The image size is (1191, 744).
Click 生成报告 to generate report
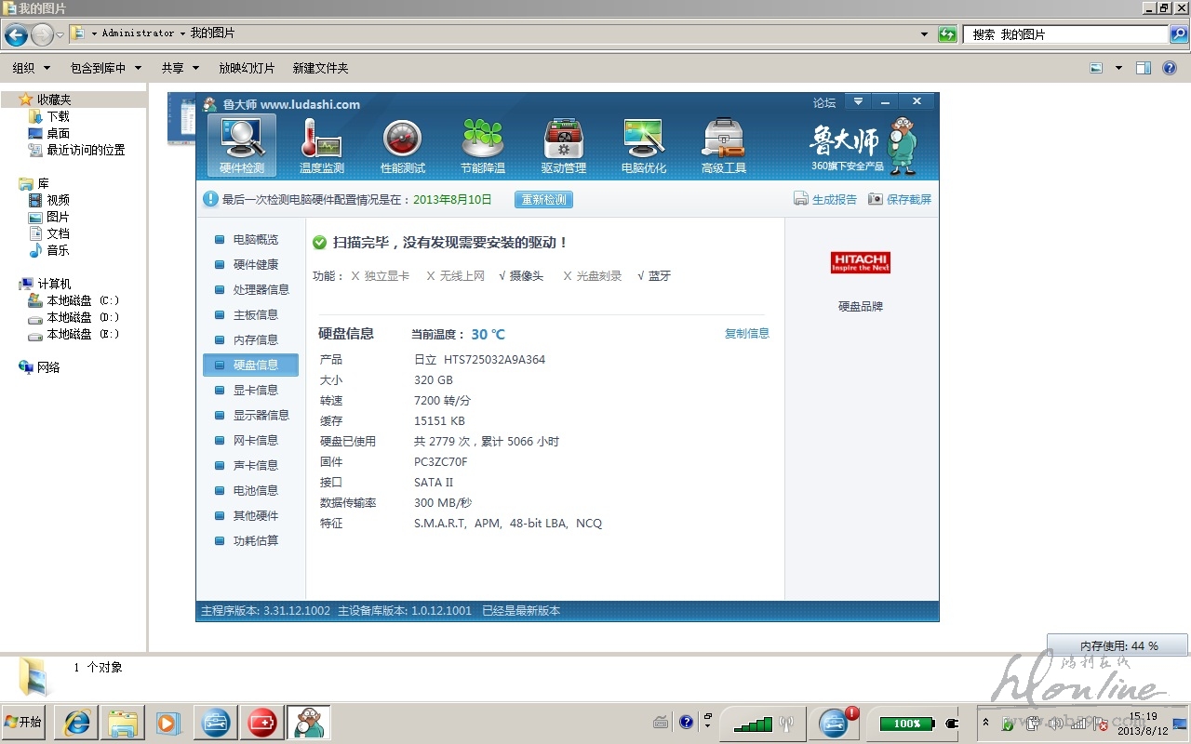(x=825, y=199)
